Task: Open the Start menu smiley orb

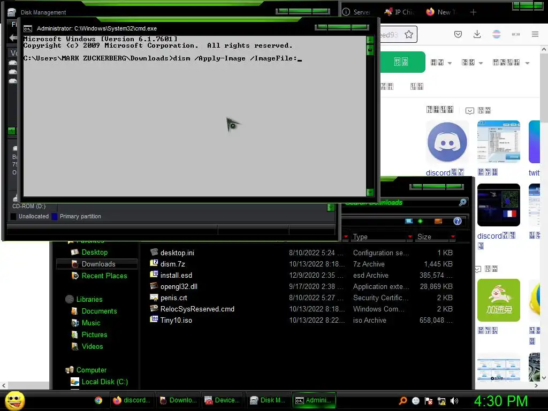Action: pyautogui.click(x=14, y=401)
